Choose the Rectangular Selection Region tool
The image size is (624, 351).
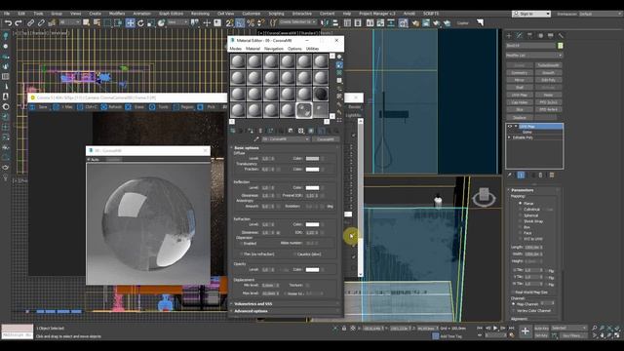click(107, 23)
